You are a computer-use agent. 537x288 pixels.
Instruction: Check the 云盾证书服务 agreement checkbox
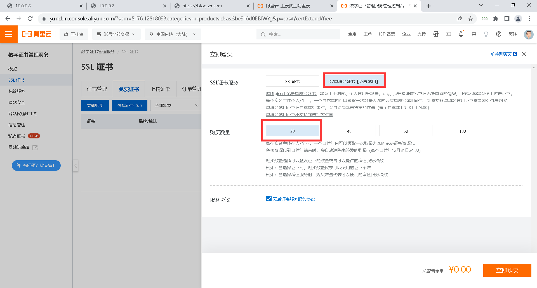(269, 199)
